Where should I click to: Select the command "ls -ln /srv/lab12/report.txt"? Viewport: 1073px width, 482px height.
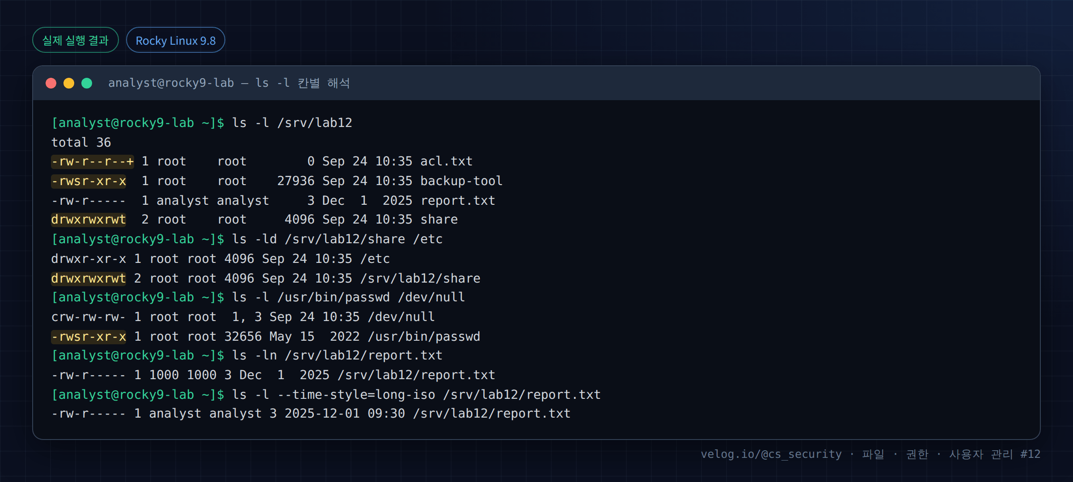click(x=338, y=355)
